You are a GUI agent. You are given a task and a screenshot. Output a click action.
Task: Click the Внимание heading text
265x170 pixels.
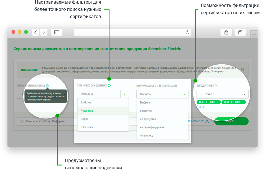coord(29,70)
